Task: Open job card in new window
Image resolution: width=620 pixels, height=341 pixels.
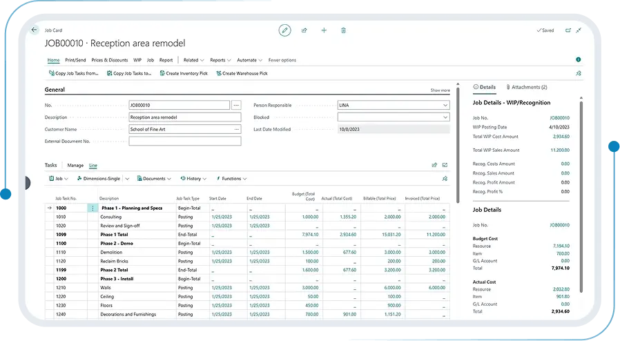Action: tap(568, 30)
